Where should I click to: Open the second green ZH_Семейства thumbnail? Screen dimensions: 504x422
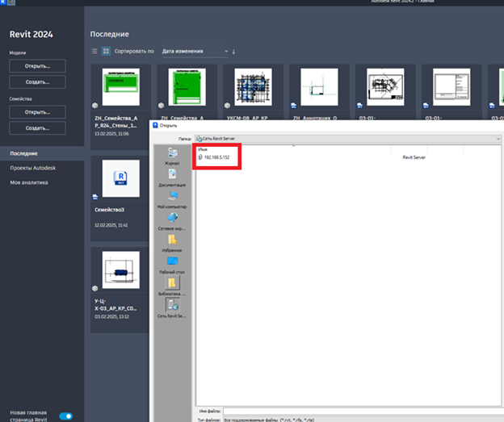coord(187,87)
